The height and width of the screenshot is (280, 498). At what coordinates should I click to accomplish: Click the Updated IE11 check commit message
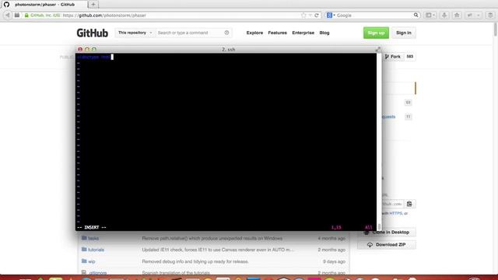pyautogui.click(x=218, y=250)
